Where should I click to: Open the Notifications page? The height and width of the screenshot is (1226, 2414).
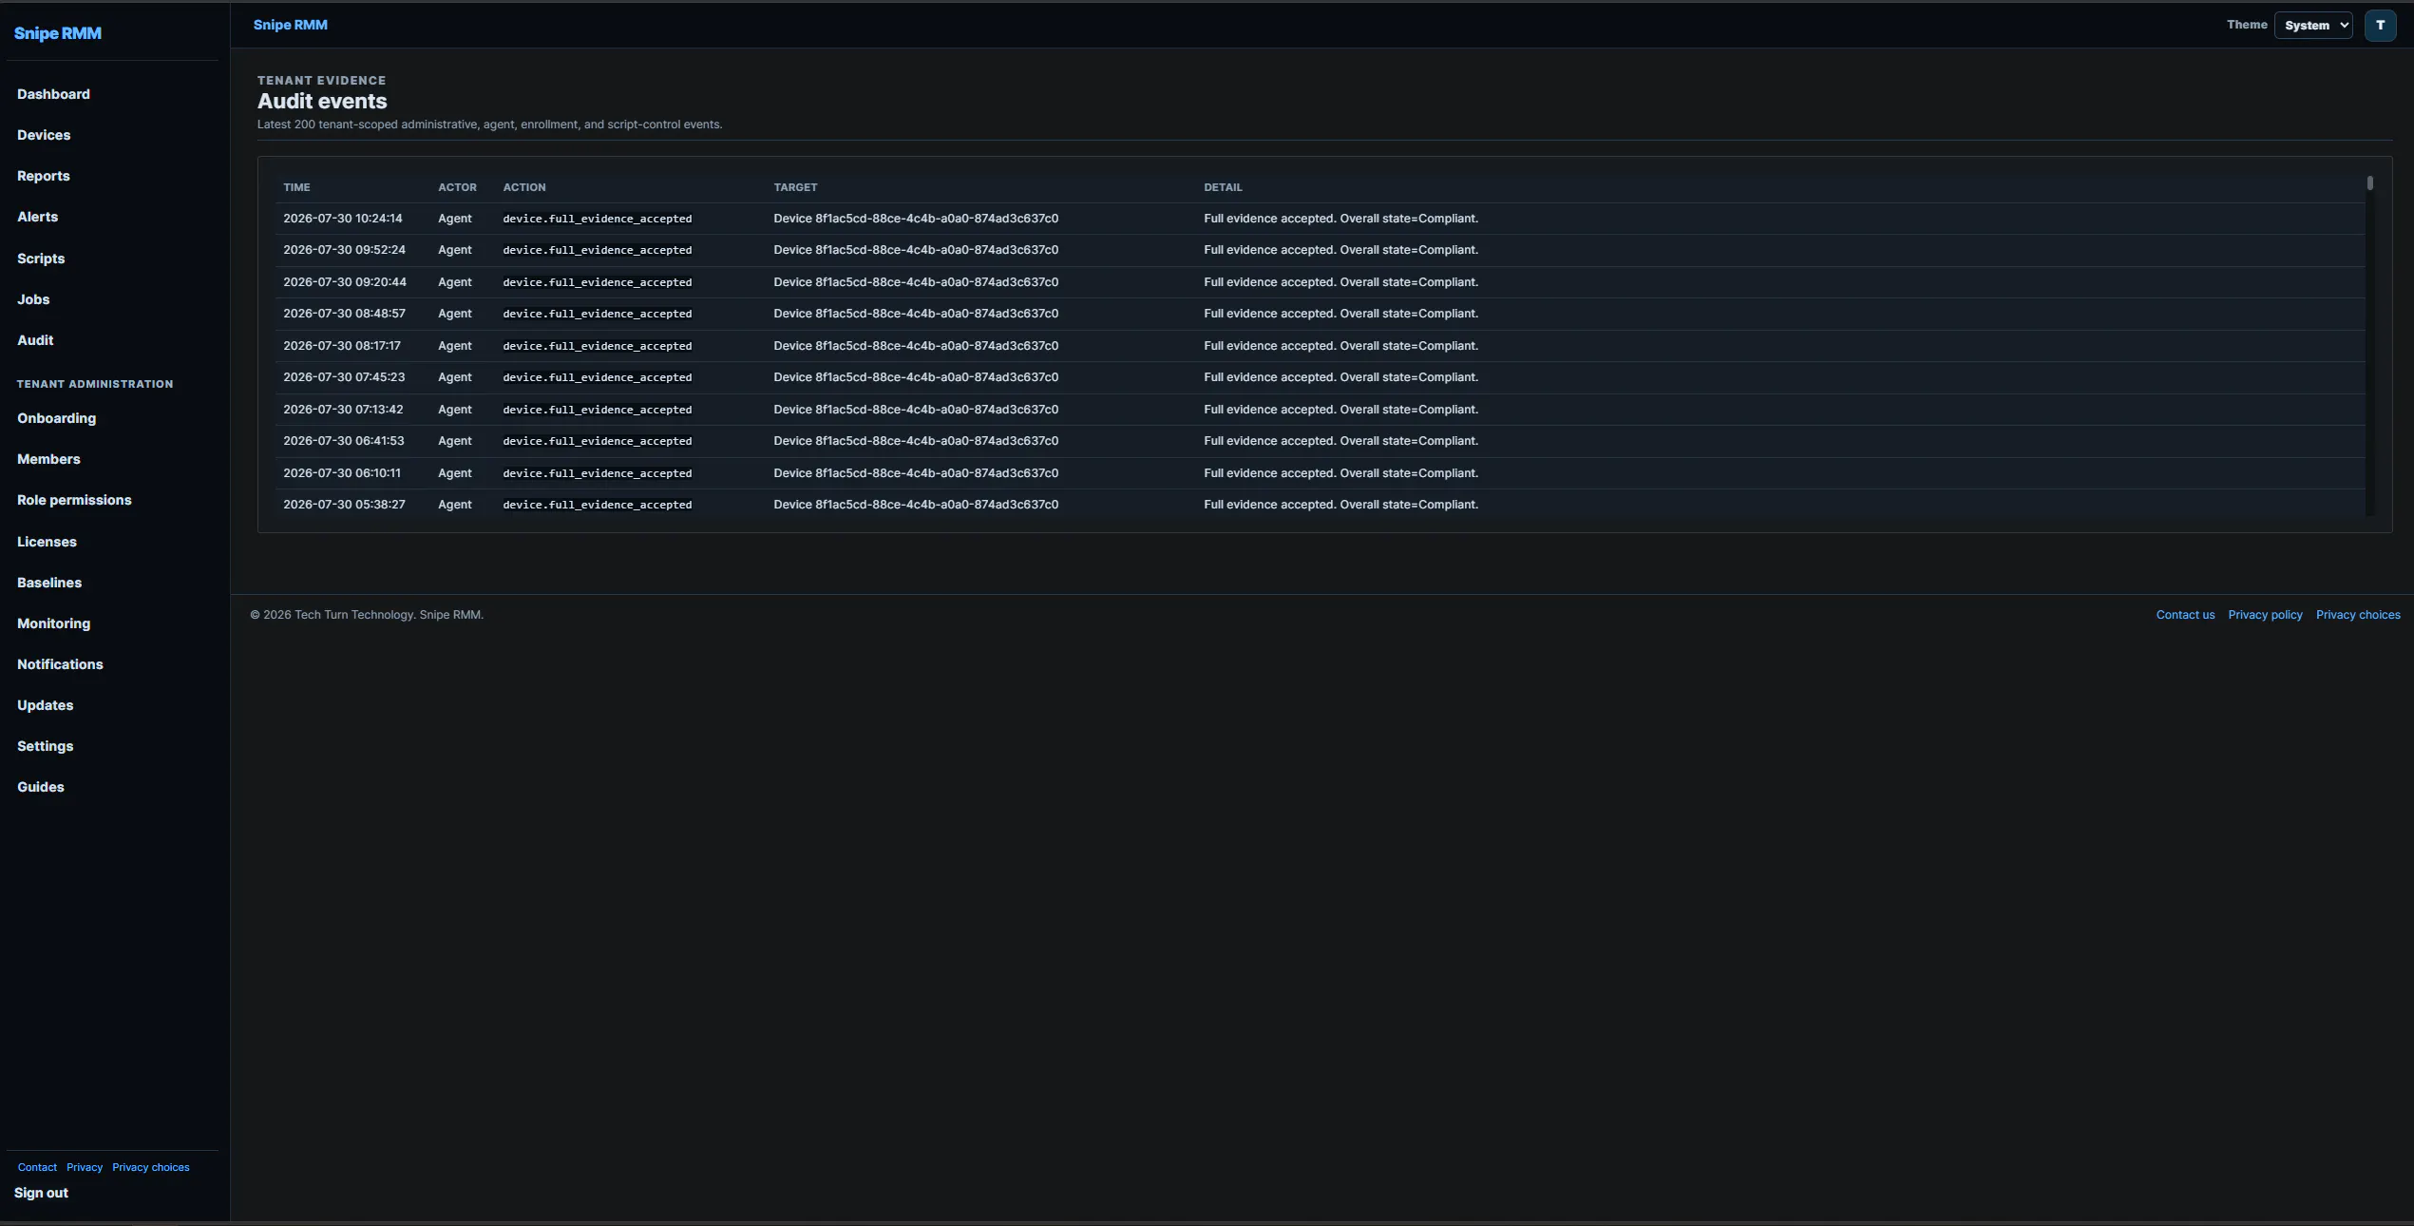(60, 664)
